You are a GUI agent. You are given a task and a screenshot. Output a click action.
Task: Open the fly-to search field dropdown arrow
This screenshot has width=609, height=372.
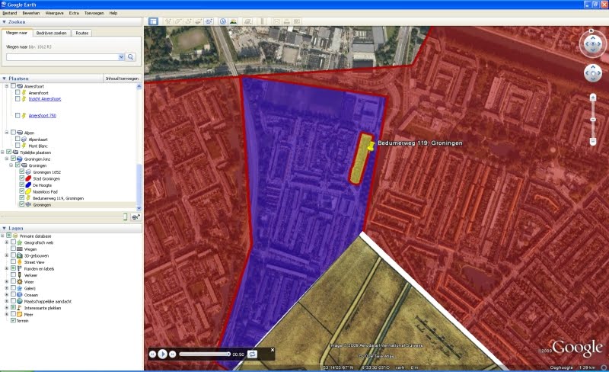[x=121, y=57]
